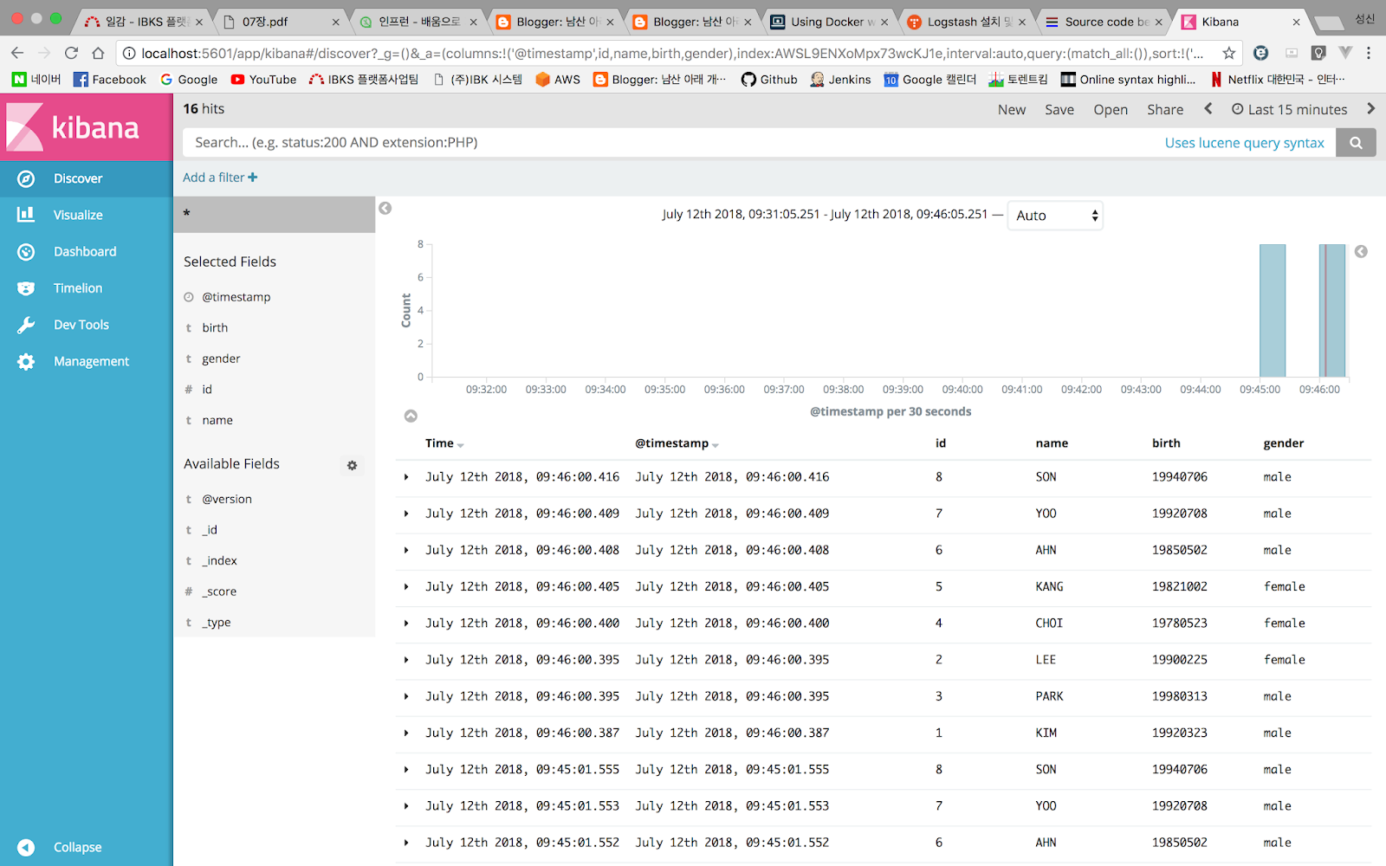This screenshot has width=1386, height=866.
Task: Open the Chrome menu
Action: tap(1369, 53)
